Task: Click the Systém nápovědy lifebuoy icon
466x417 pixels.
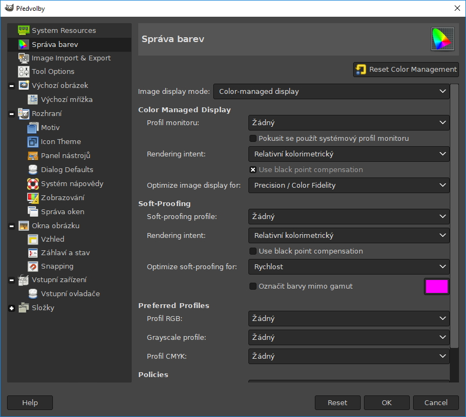Action: tap(33, 183)
